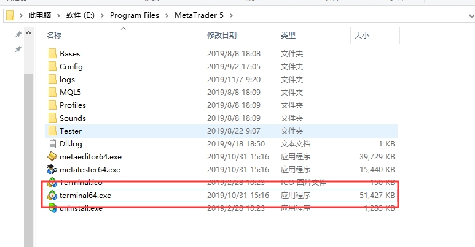Sort by the 类型 column header
475x247 pixels.
[x=288, y=36]
